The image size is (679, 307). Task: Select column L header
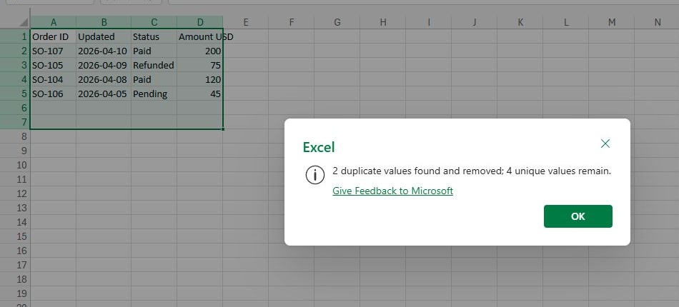[566, 22]
